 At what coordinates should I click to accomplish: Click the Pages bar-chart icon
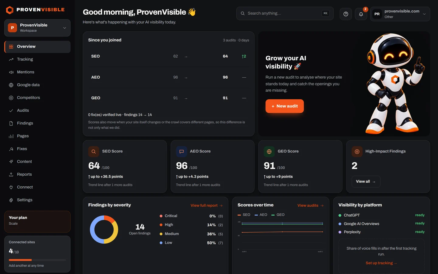click(x=11, y=136)
